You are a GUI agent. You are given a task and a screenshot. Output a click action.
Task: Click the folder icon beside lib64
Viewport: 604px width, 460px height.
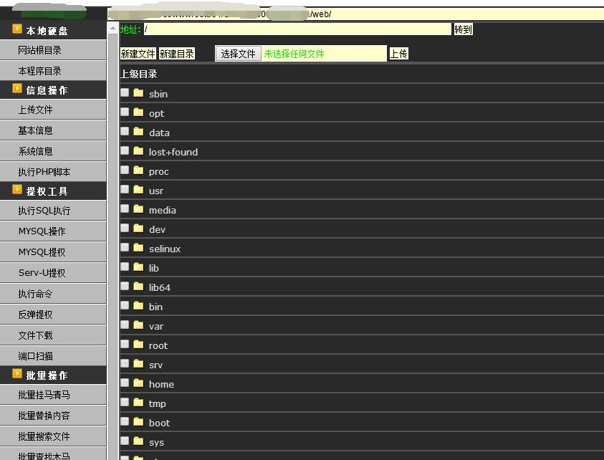(x=138, y=287)
